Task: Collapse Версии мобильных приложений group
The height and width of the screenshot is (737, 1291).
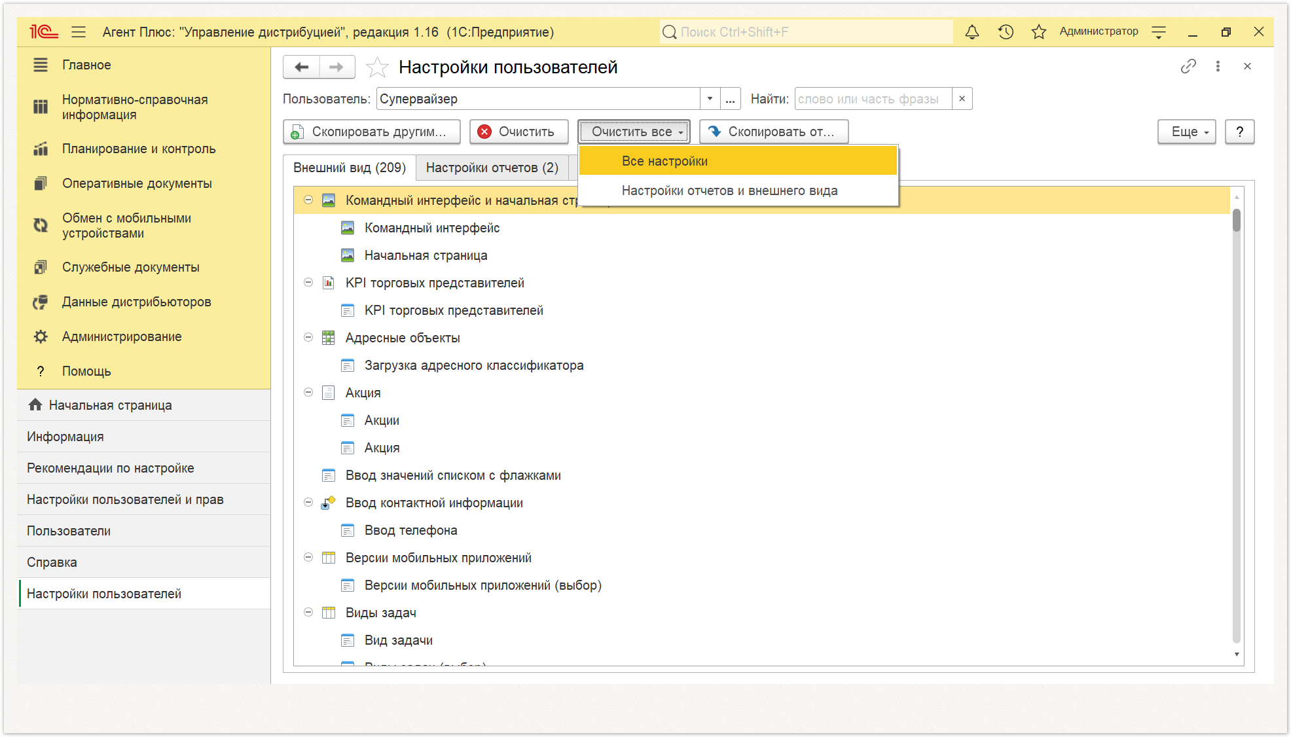Action: click(x=308, y=557)
